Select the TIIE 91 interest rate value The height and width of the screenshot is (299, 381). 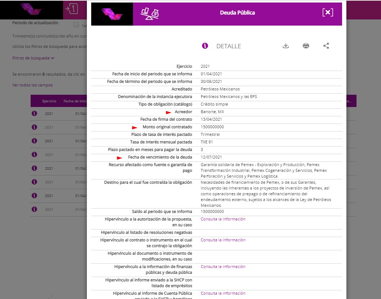[x=207, y=142]
